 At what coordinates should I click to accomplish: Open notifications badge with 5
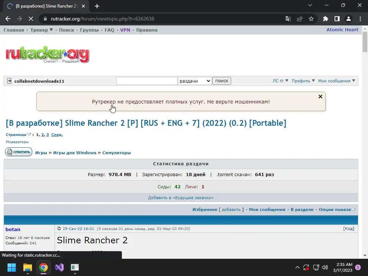[358, 267]
